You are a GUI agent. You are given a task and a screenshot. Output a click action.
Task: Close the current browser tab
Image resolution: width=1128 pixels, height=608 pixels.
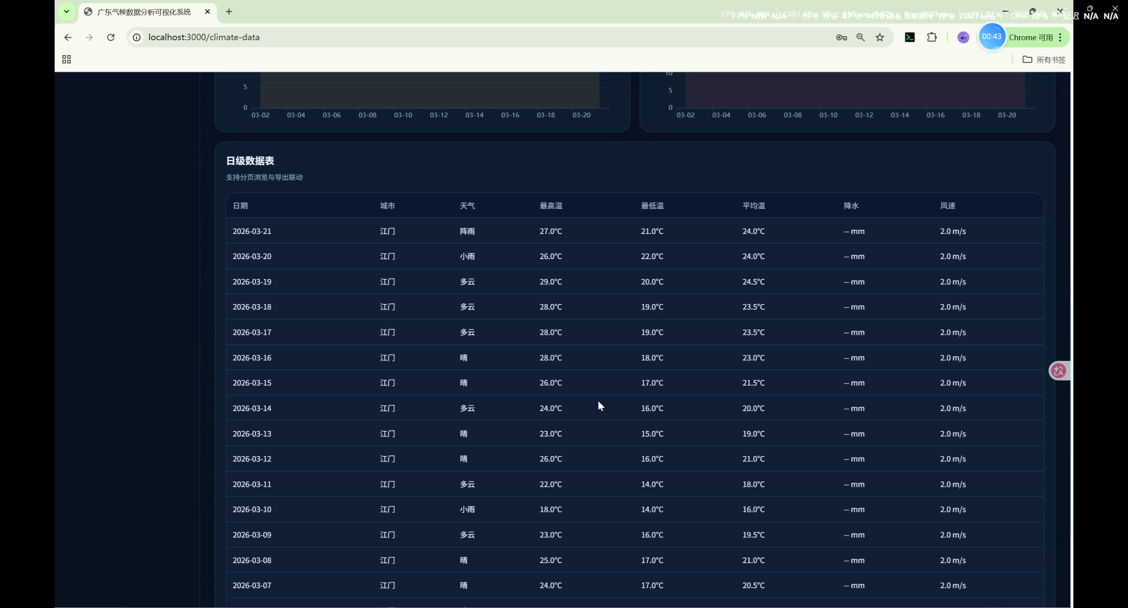(208, 12)
